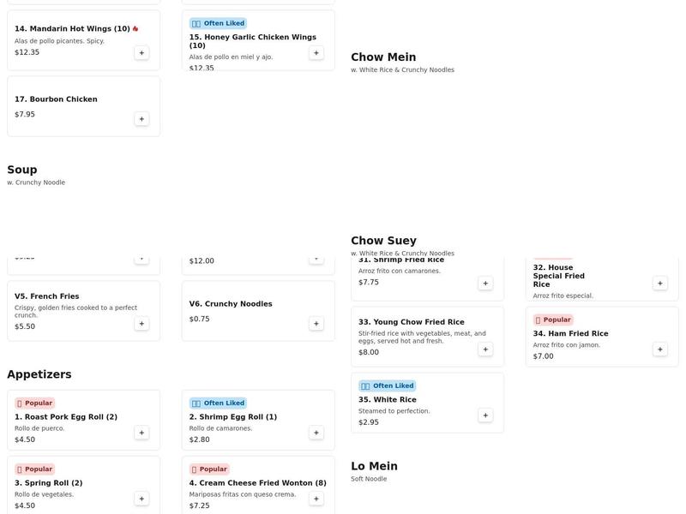
Task: Add Spring Roll to the order
Action: [x=141, y=499]
